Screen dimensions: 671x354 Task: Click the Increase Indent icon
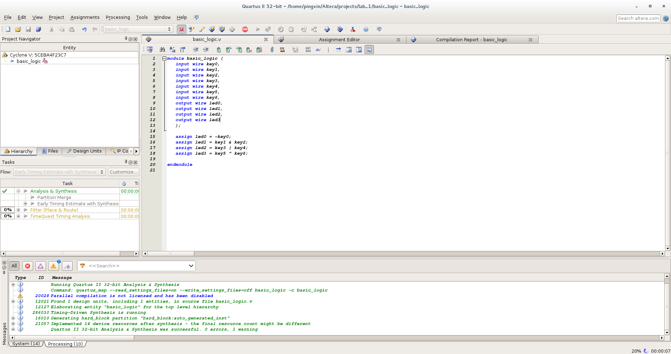[x=196, y=50]
